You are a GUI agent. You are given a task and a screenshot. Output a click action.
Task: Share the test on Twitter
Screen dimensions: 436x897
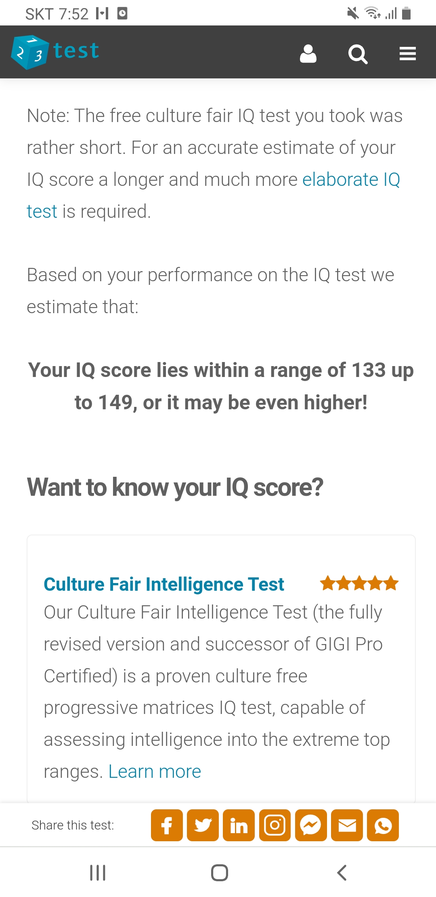202,826
